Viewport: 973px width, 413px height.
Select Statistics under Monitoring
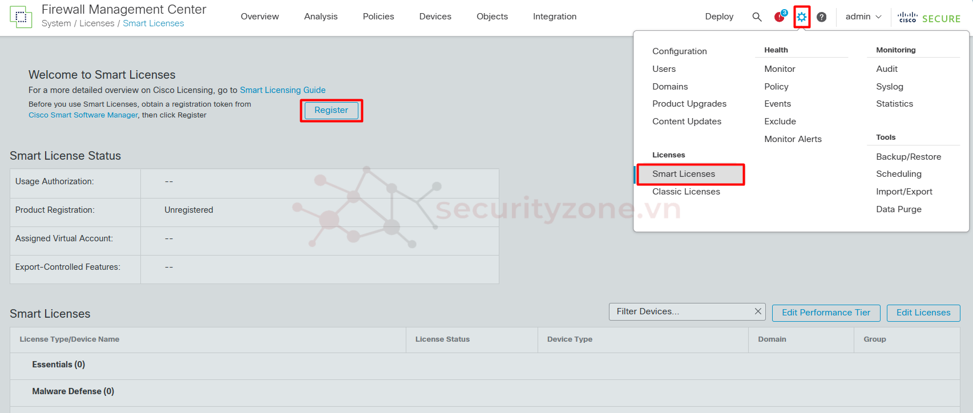point(894,104)
